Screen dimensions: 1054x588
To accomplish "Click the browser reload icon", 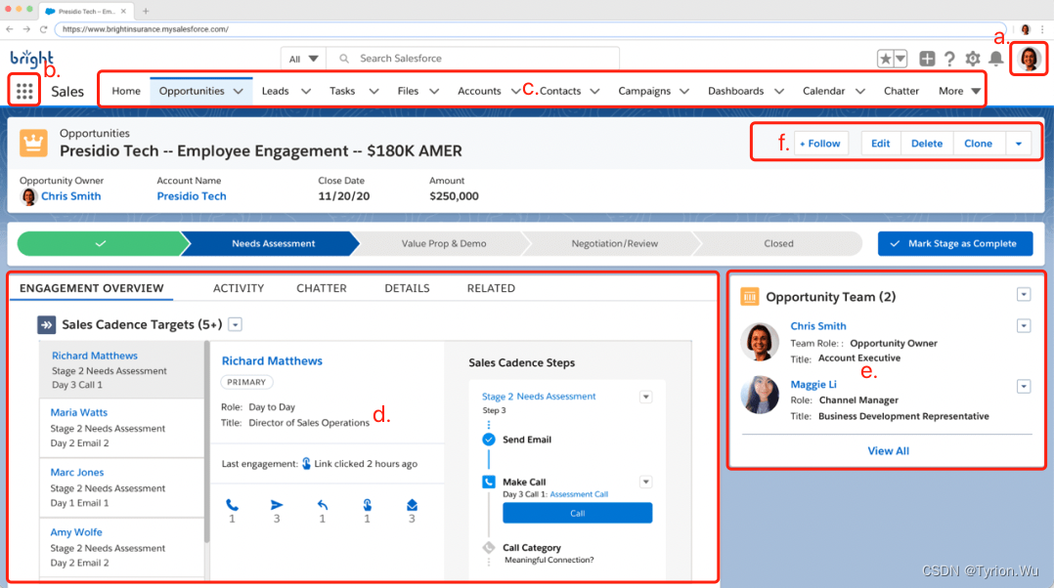I will (44, 29).
